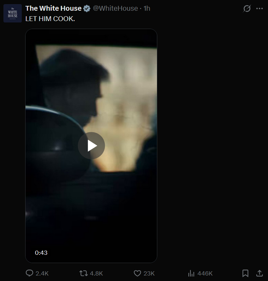Click the 4.8K reposts count
The width and height of the screenshot is (268, 281).
click(x=96, y=273)
